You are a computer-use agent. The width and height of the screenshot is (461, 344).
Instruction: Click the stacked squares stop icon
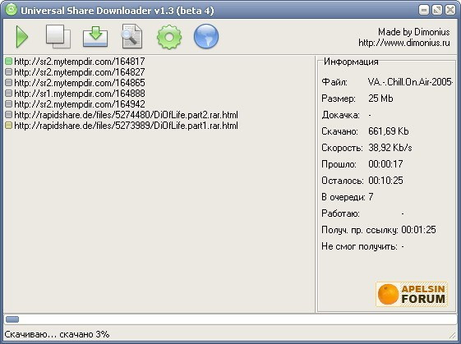58,36
